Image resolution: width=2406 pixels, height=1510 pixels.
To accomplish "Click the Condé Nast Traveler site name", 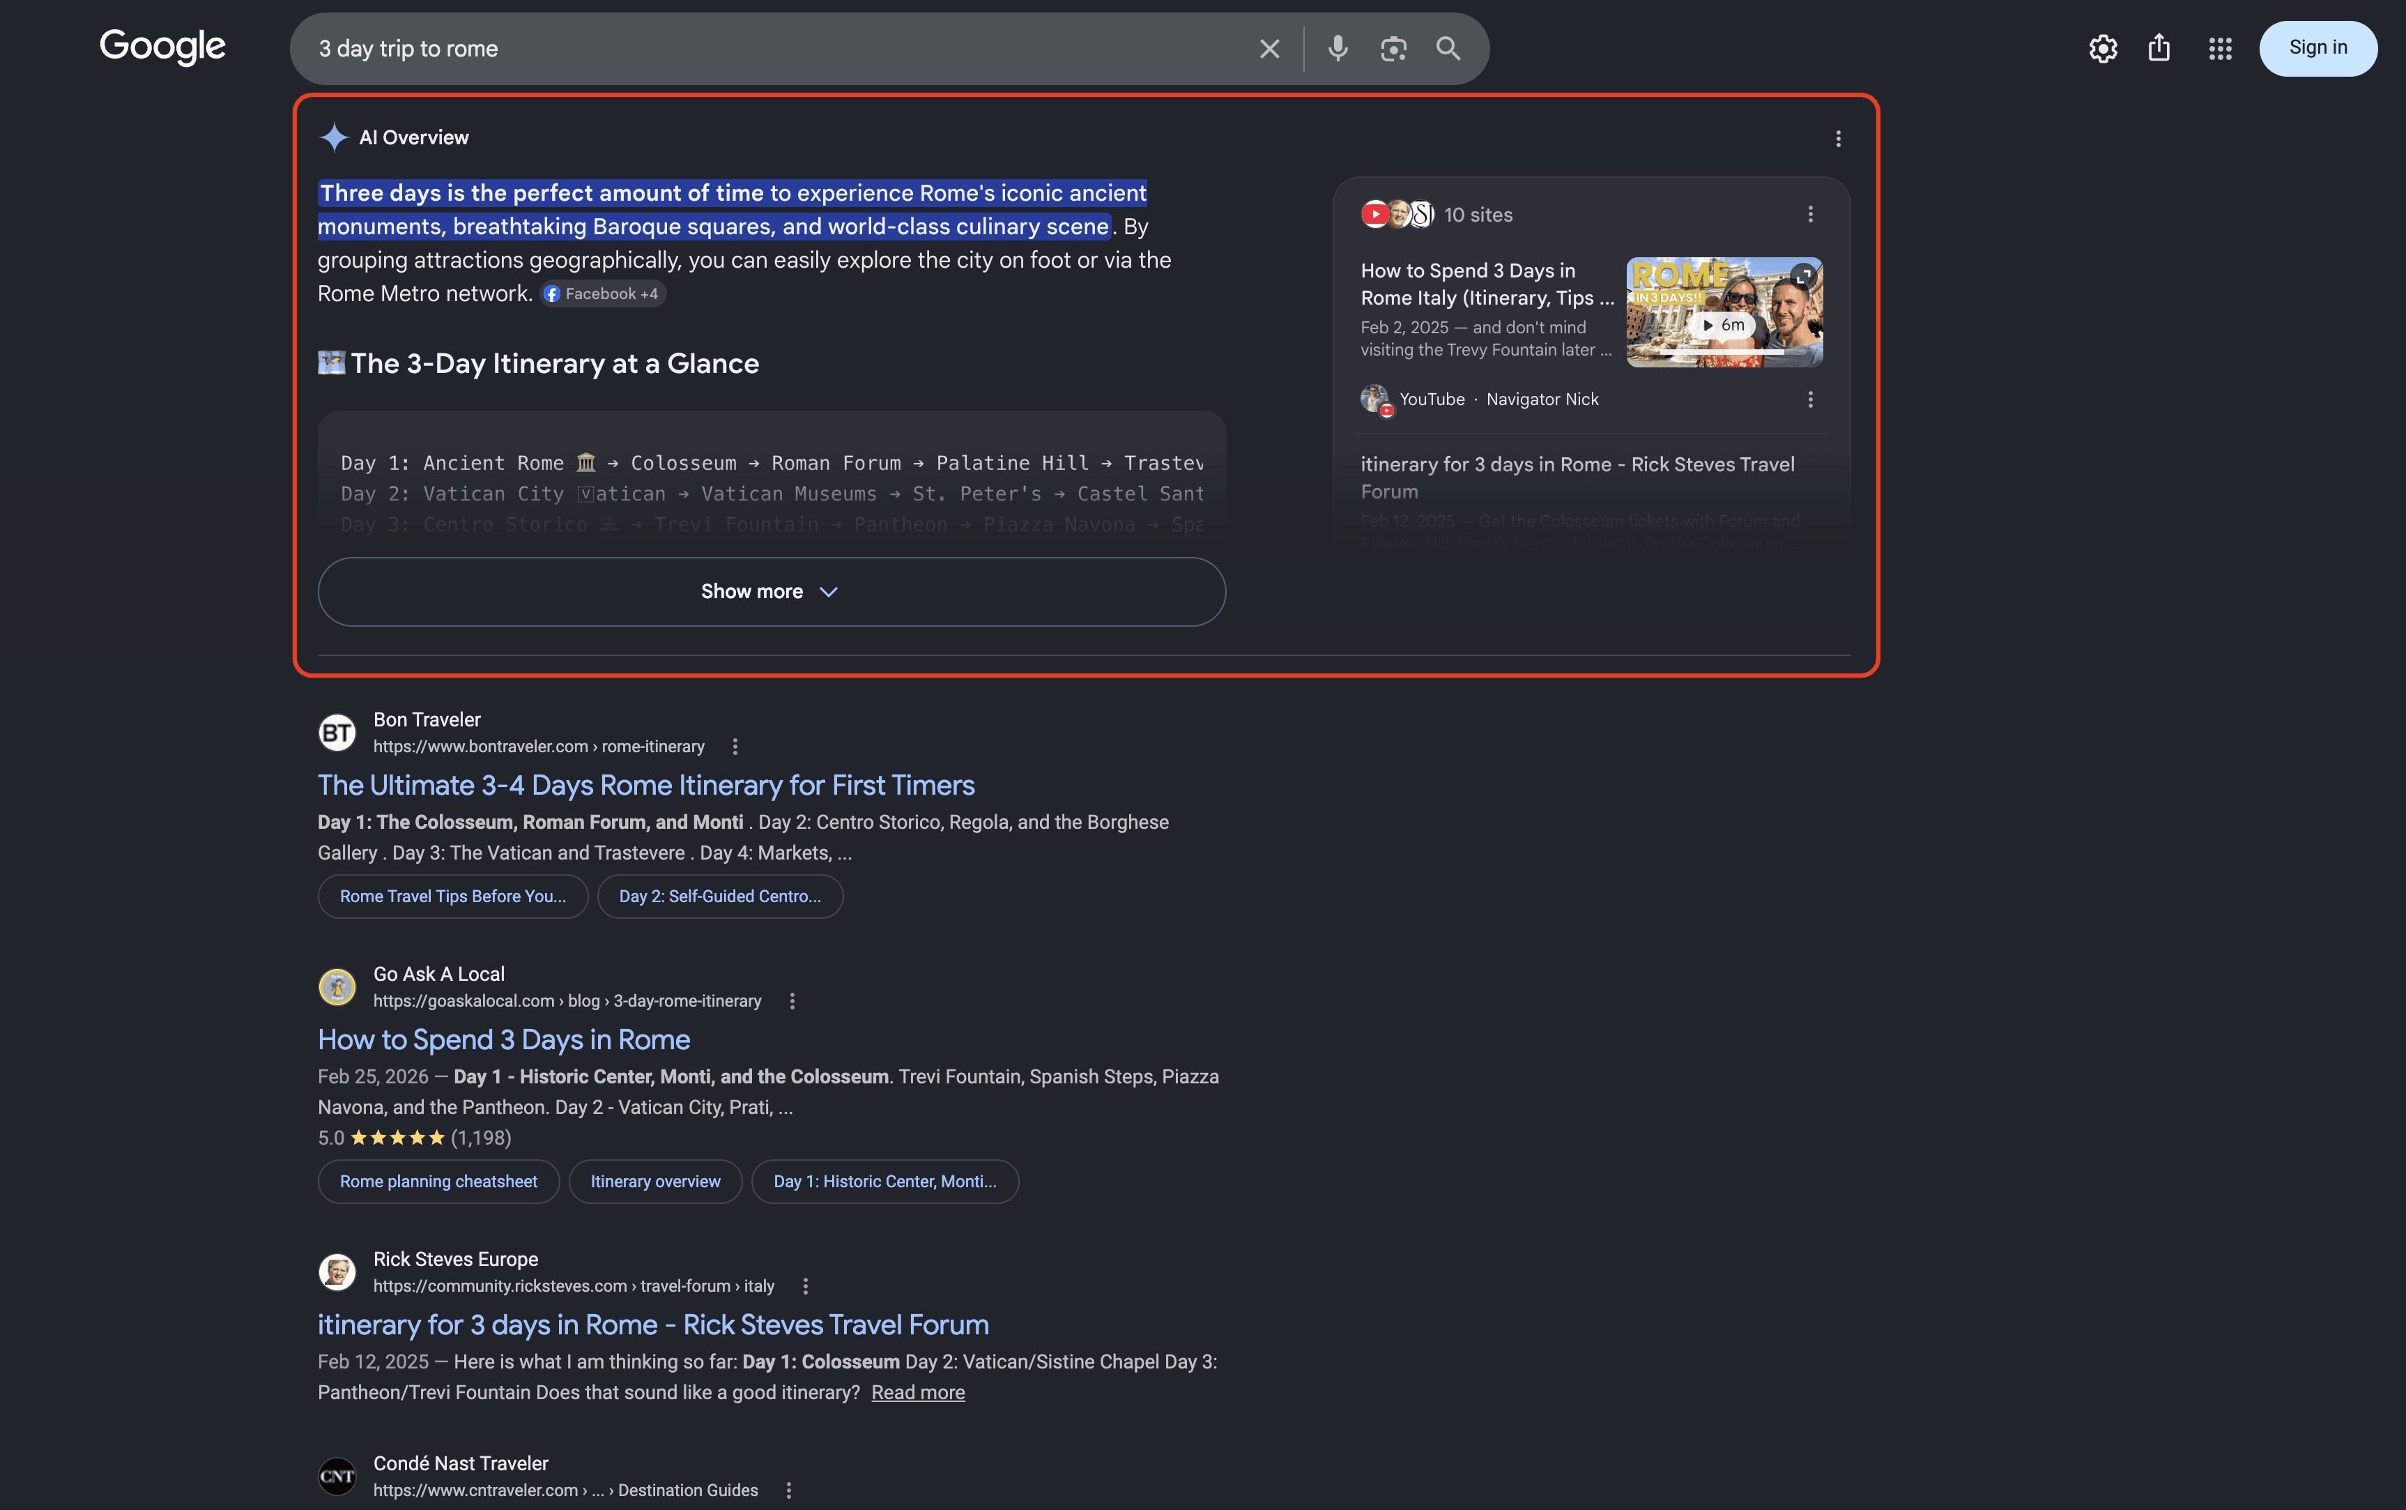I will (x=461, y=1463).
